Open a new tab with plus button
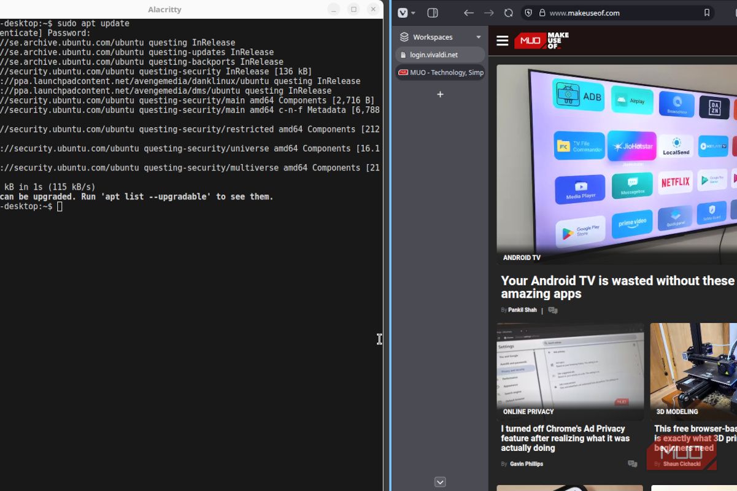 [440, 95]
